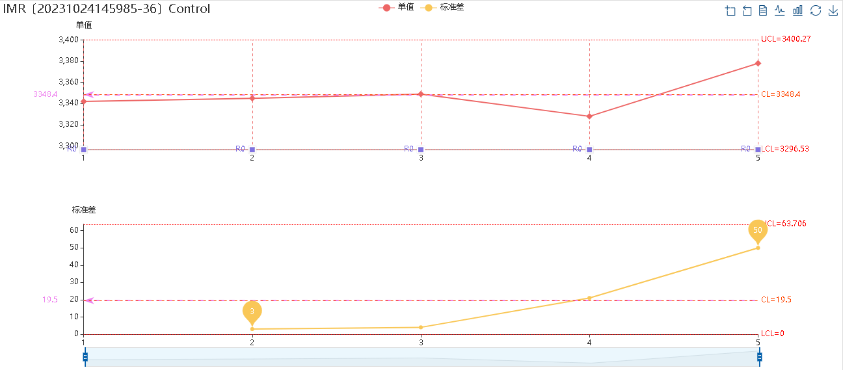Screen dimensions: 843x370
Task: Switch chart to line type icon
Action: pos(780,10)
